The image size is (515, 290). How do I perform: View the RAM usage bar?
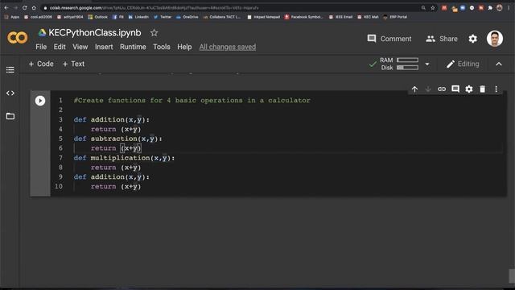[x=408, y=60]
